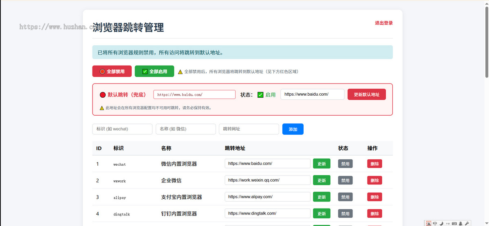Click the red-bordered default URL display box
The height and width of the screenshot is (226, 489).
pyautogui.click(x=194, y=94)
